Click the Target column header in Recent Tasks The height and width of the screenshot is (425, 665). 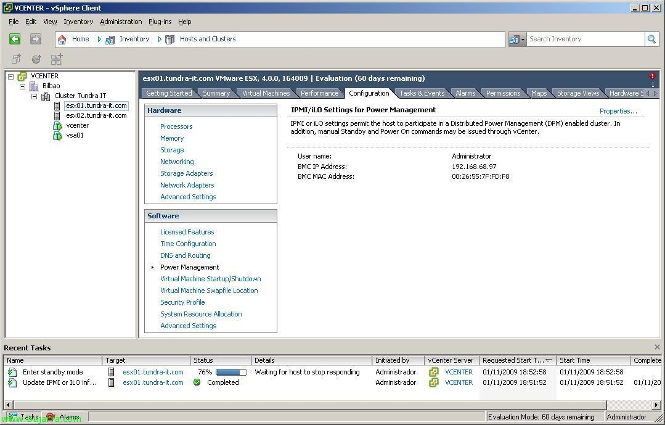(x=146, y=360)
